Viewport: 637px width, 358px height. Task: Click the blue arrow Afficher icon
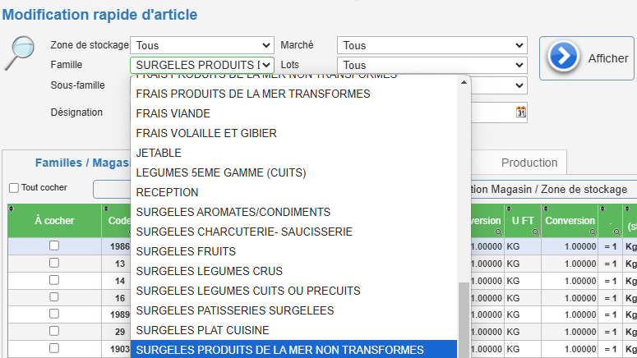563,57
